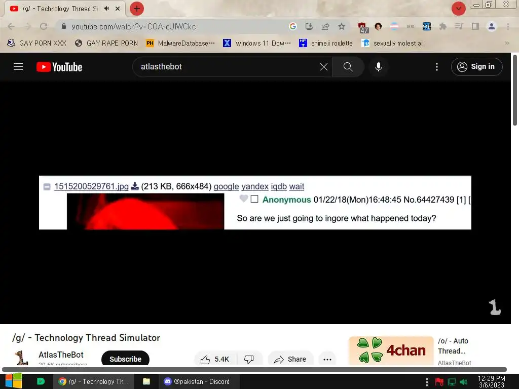Share this page via the share icon

[x=325, y=26]
